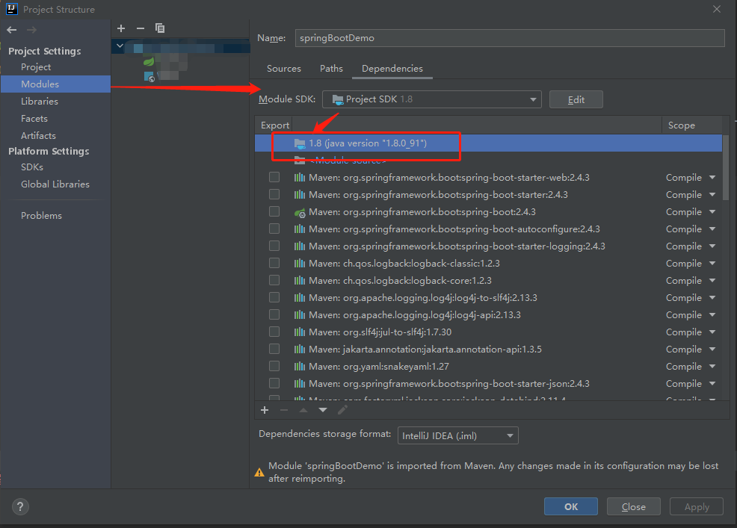This screenshot has width=737, height=528.
Task: Click the Close button
Action: (x=634, y=506)
